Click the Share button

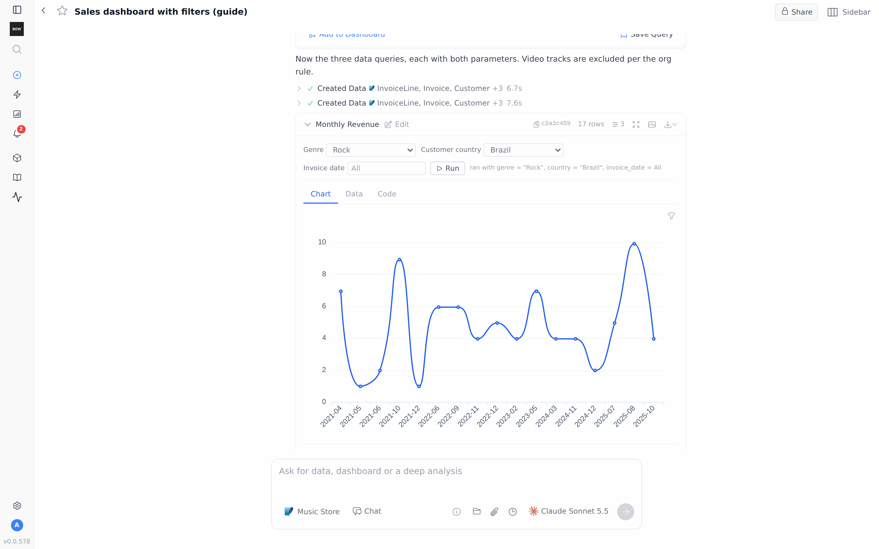click(797, 12)
